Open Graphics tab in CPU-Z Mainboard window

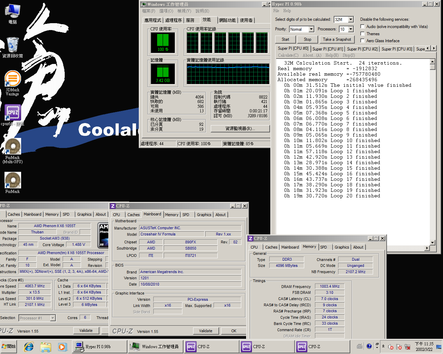pyautogui.click(x=204, y=215)
